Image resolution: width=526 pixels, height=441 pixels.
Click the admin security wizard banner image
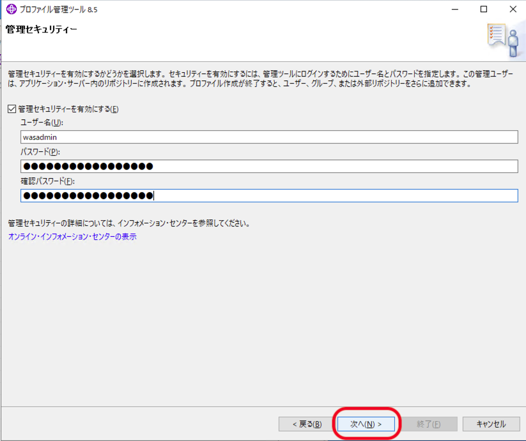click(504, 40)
